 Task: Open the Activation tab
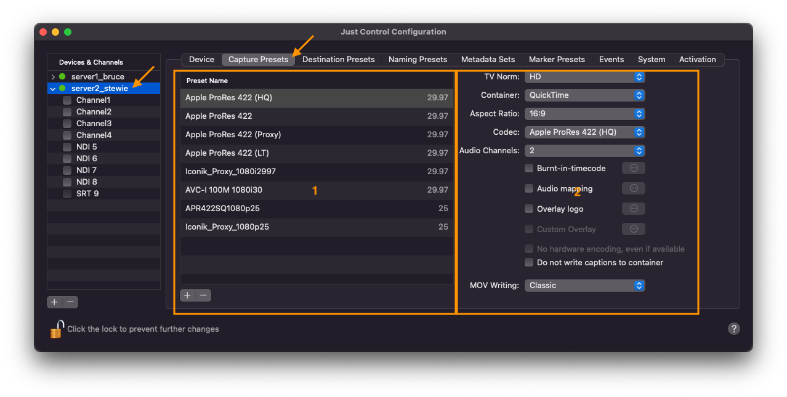coord(698,60)
